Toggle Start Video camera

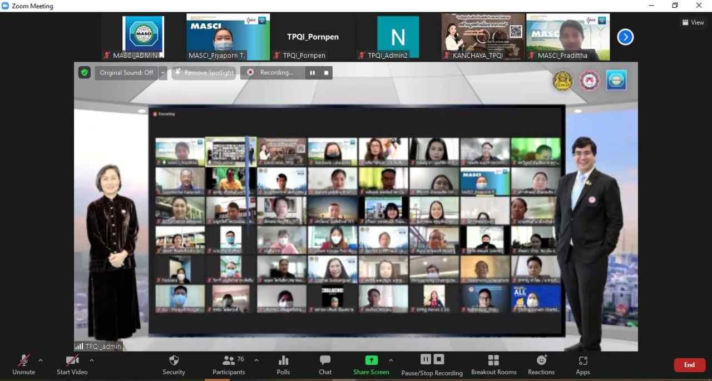(72, 364)
